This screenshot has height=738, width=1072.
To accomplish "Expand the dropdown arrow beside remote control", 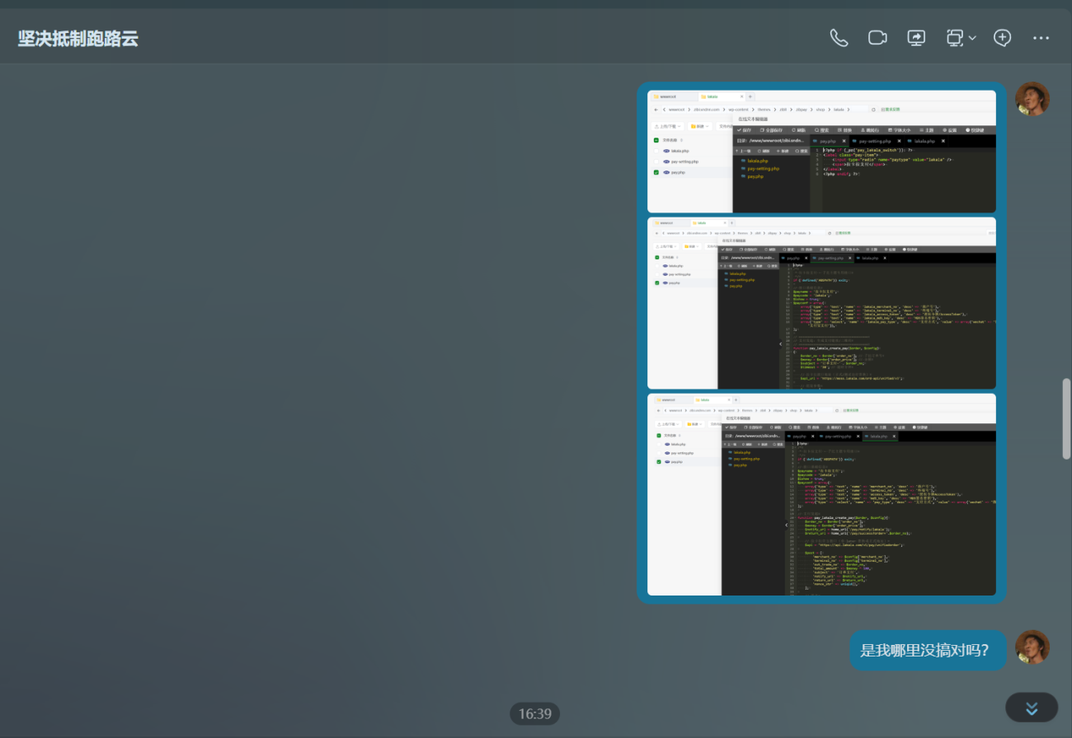I will (973, 39).
